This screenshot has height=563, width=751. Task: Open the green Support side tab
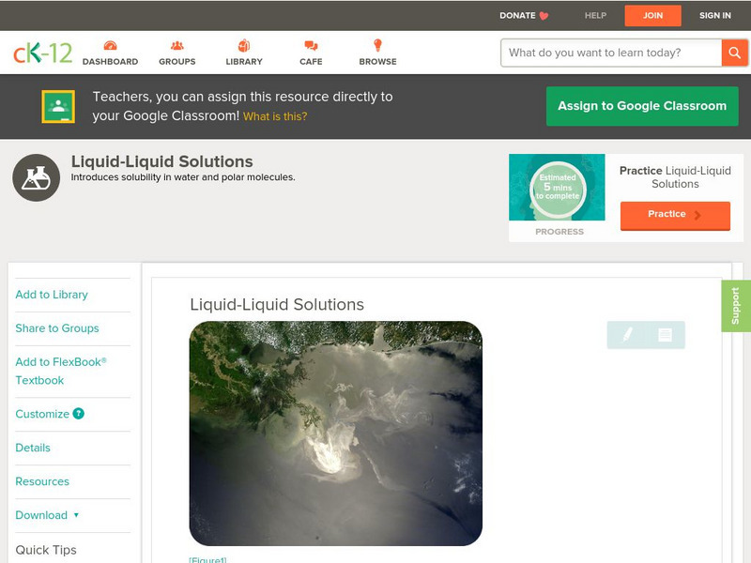click(x=736, y=306)
